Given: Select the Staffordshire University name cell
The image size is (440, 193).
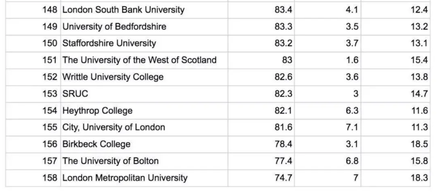Looking at the screenshot, I should coord(144,43).
